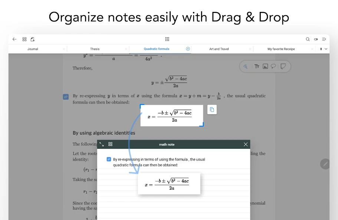Collapse the math note window with the resize arrow

click(x=102, y=144)
